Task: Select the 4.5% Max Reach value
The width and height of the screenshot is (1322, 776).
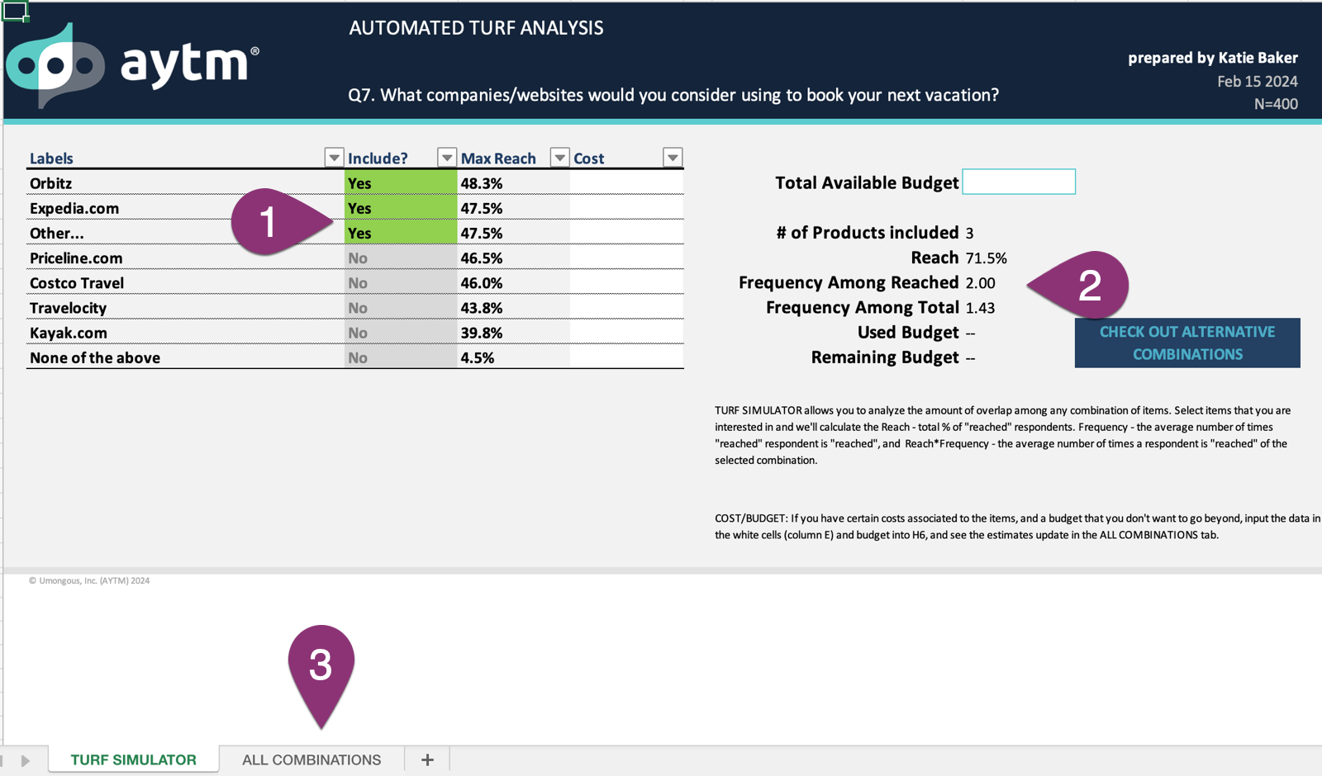Action: pyautogui.click(x=478, y=357)
